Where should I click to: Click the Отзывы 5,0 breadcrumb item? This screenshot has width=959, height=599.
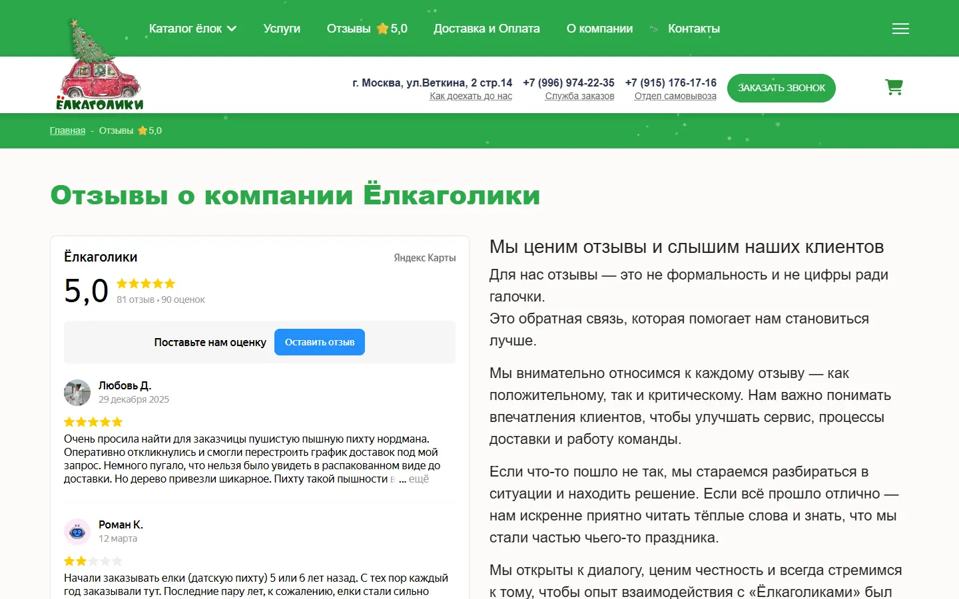(x=131, y=130)
